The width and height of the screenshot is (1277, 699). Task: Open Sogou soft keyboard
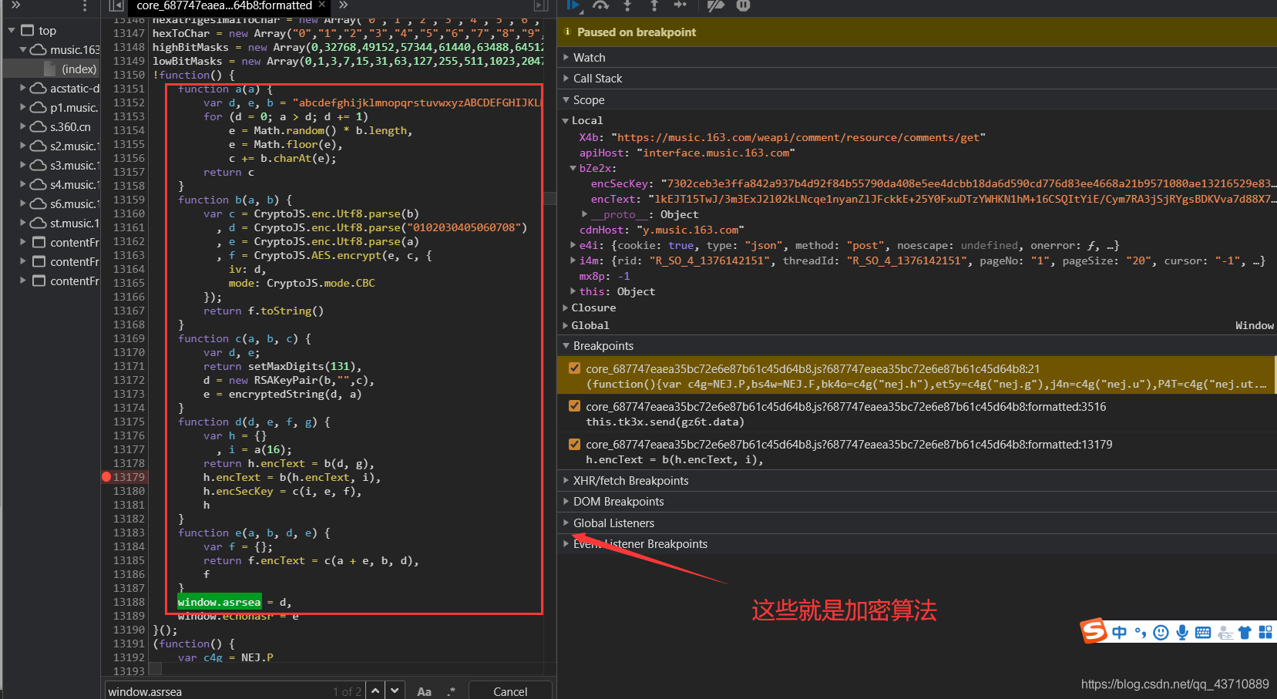pos(1203,633)
